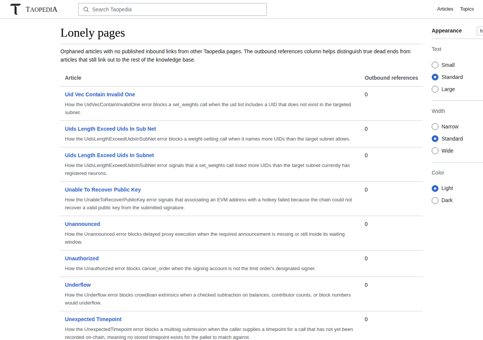Click the Outbound references column header

click(x=391, y=78)
